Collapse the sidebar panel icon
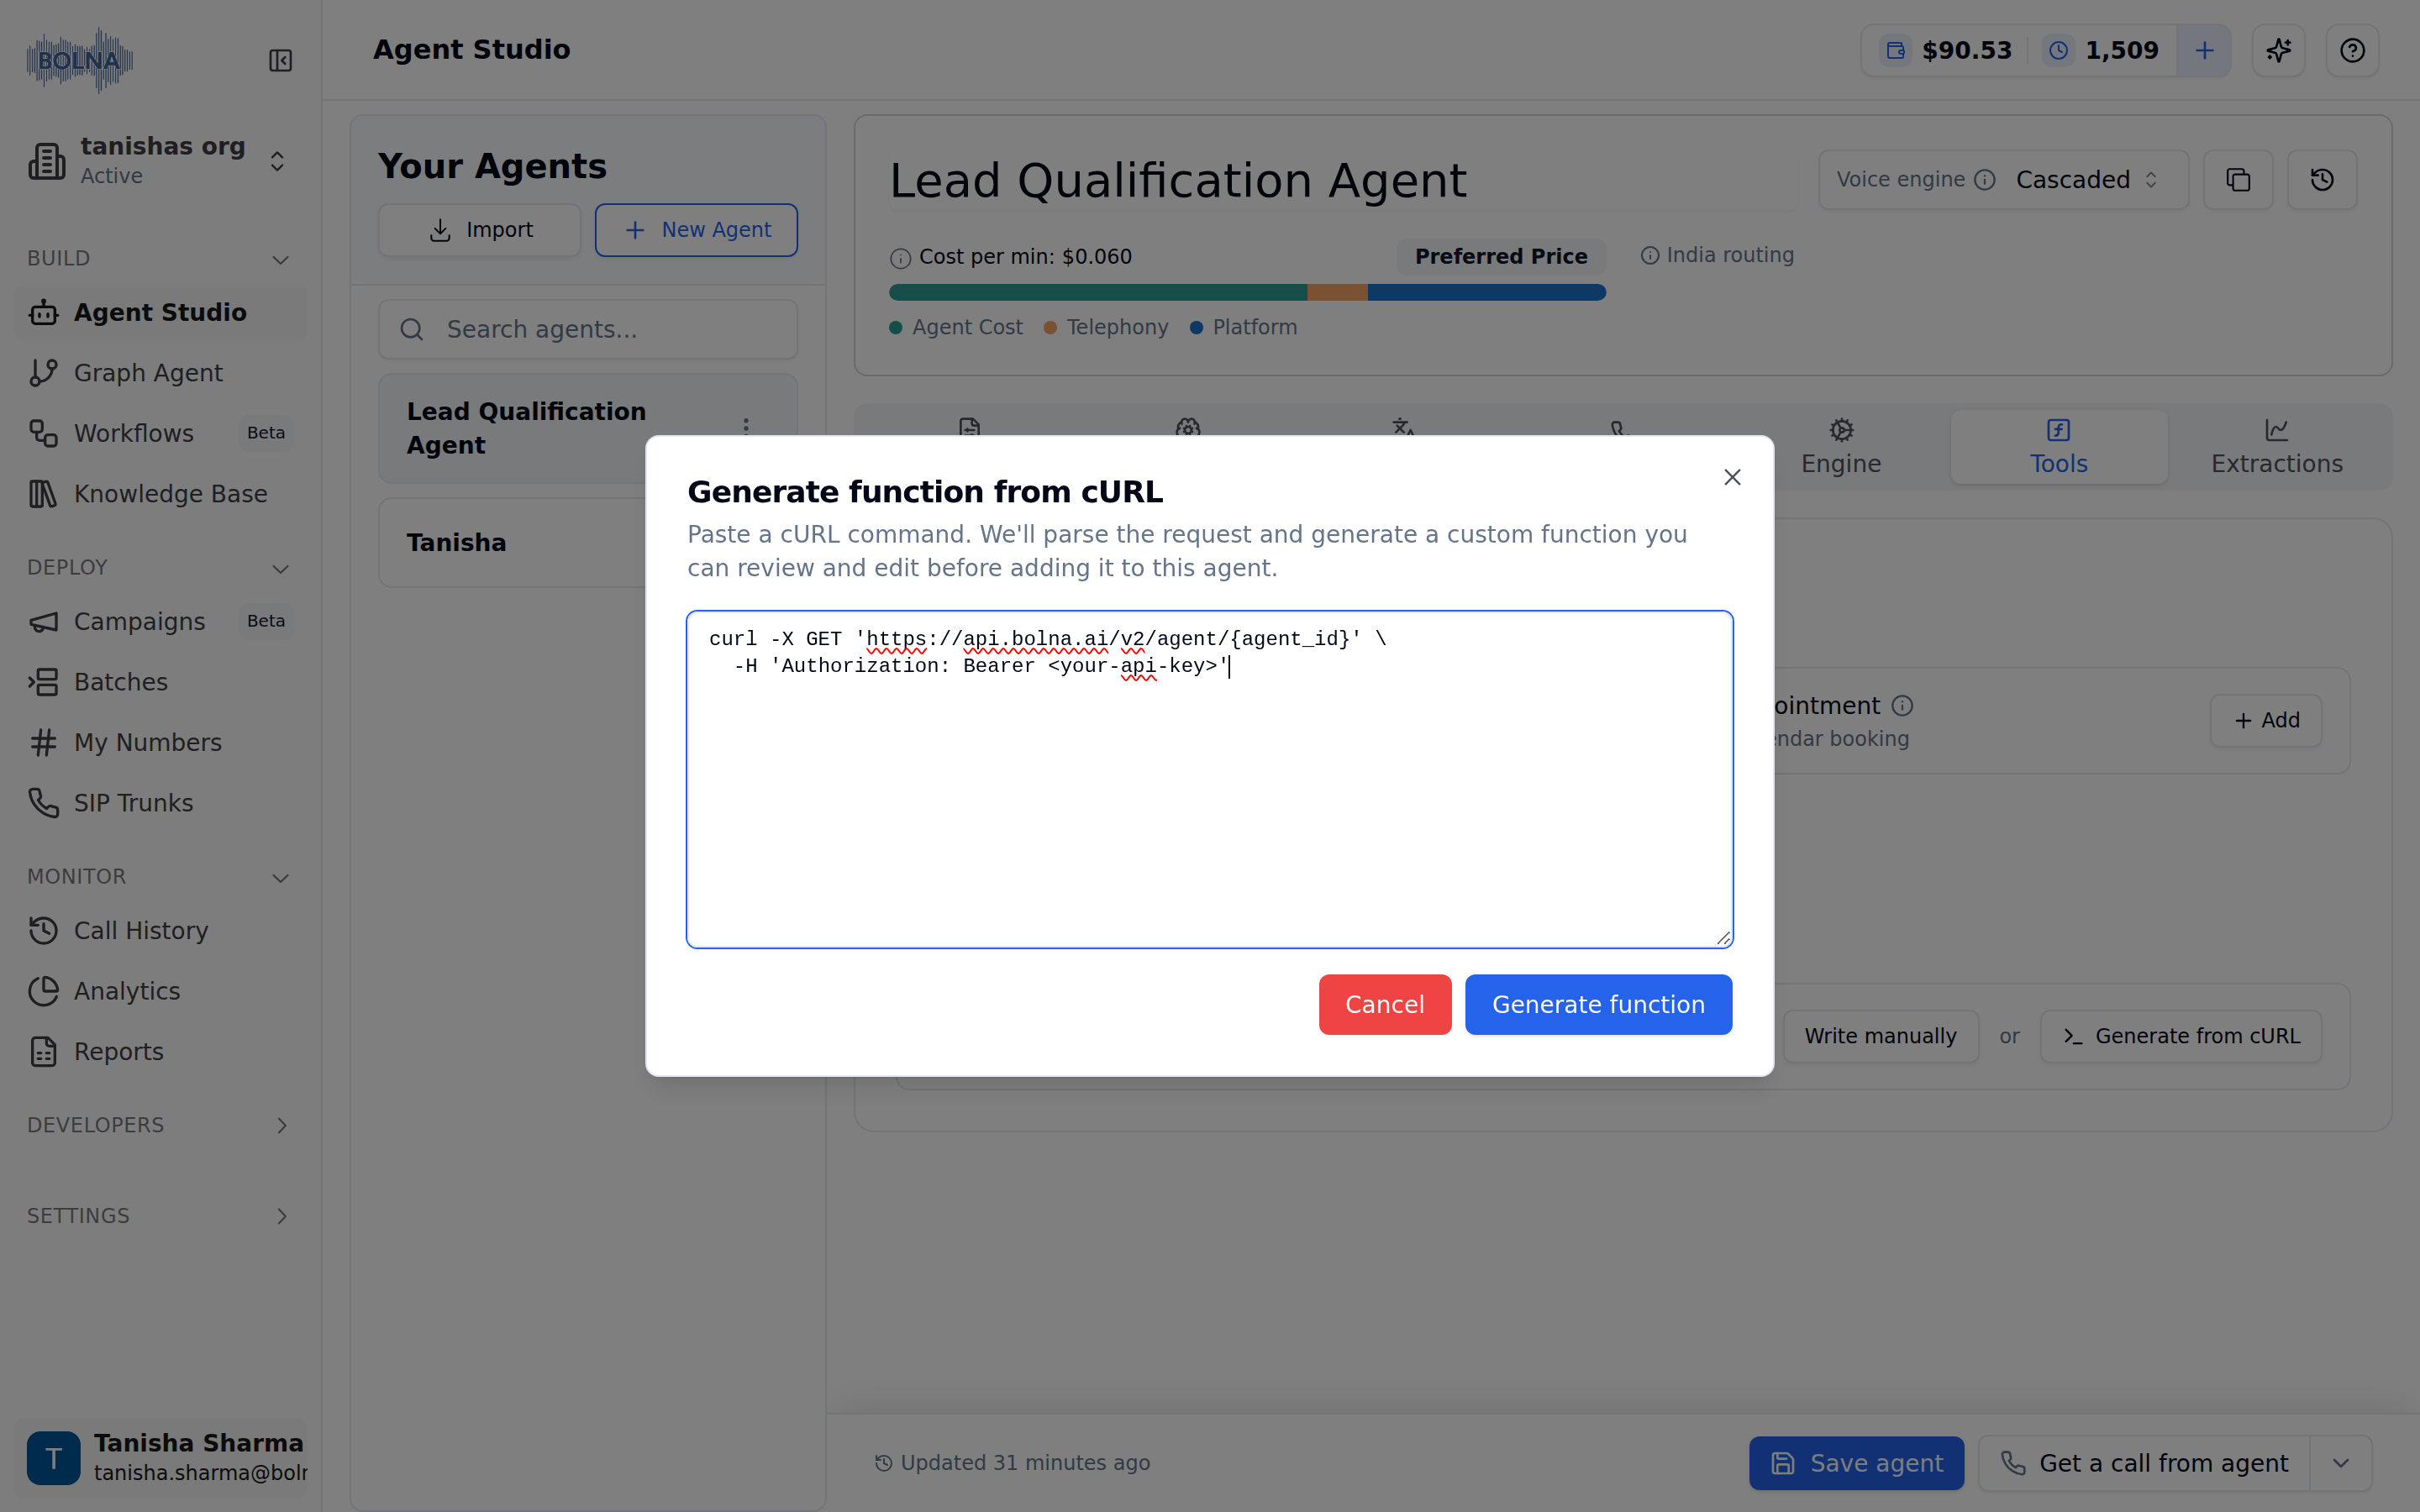 point(280,61)
